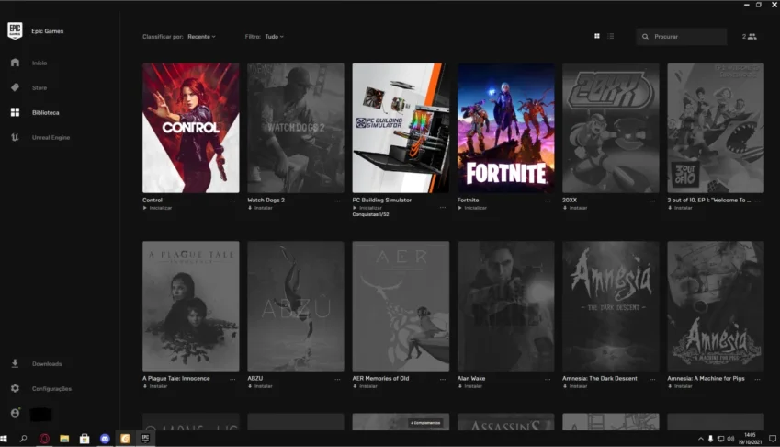The height and width of the screenshot is (447, 780).
Task: Open the options menu for Fortnite
Action: click(548, 201)
